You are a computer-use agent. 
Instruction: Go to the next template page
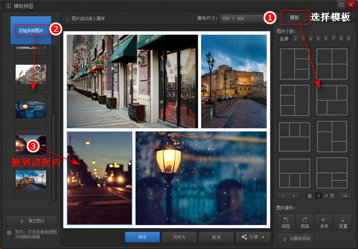click(294, 196)
